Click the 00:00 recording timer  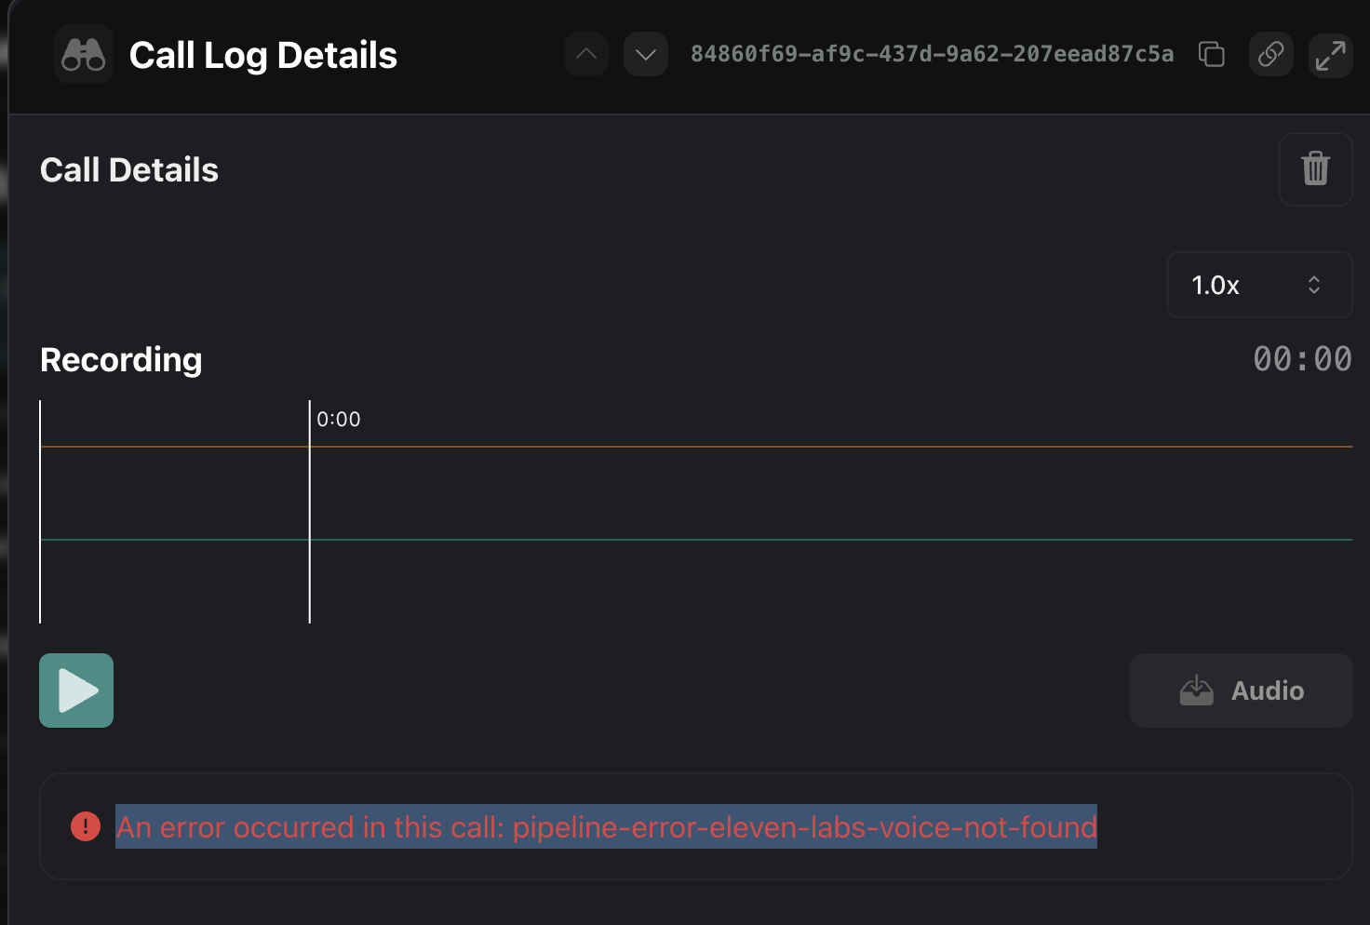coord(1302,359)
